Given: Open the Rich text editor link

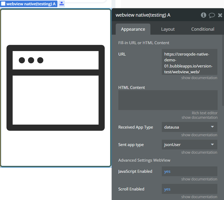Looking at the screenshot, I should [x=205, y=113].
